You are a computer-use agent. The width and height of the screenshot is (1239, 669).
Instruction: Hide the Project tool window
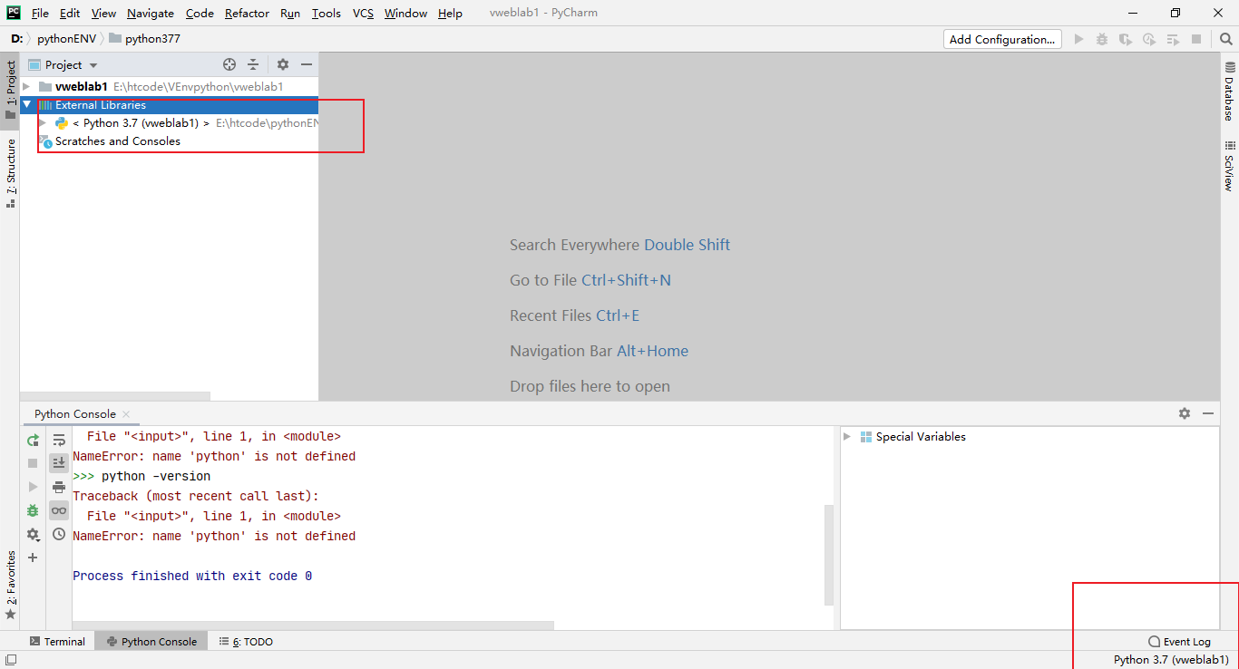coord(307,64)
